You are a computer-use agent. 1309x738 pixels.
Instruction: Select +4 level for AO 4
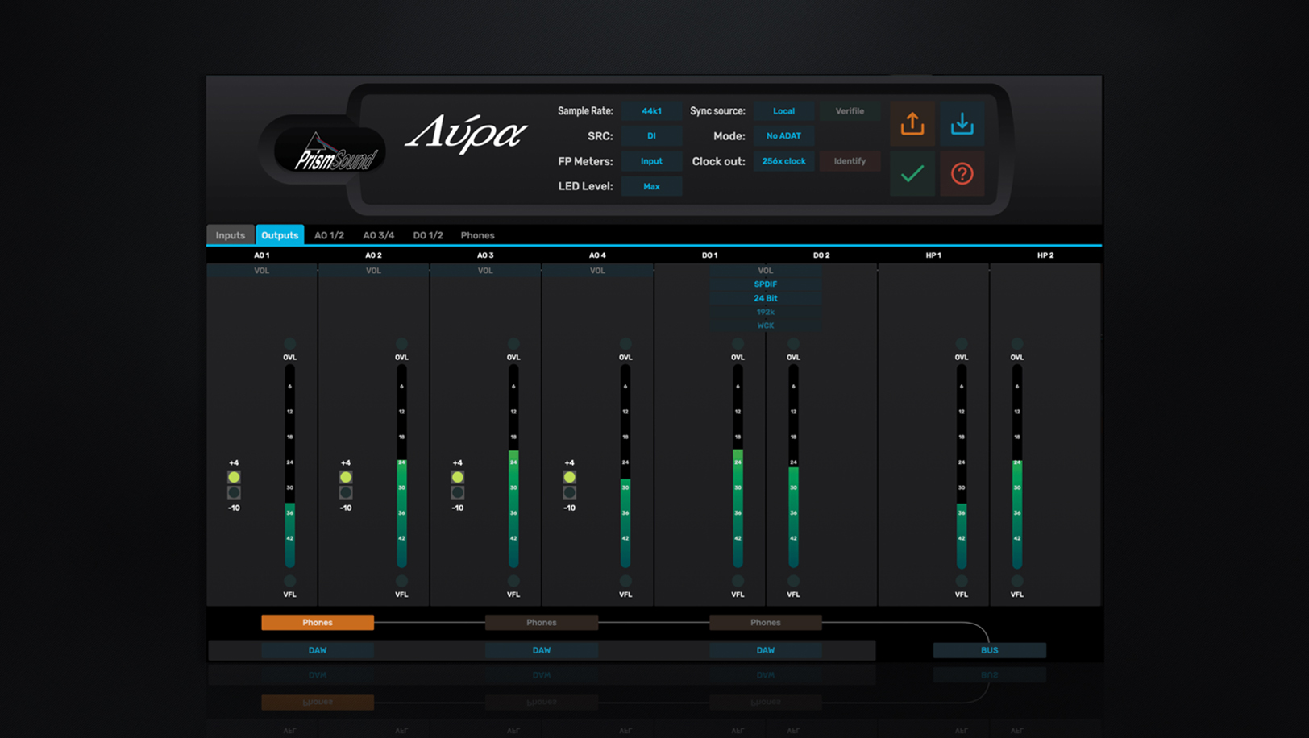click(570, 477)
